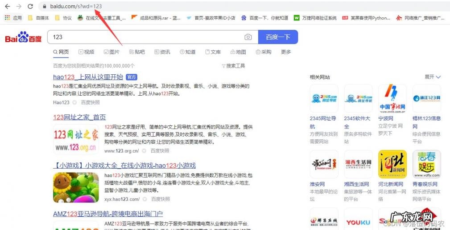Expand the 相关网站 list with 展开
Screen dimensions: 450x230
[x=433, y=77]
